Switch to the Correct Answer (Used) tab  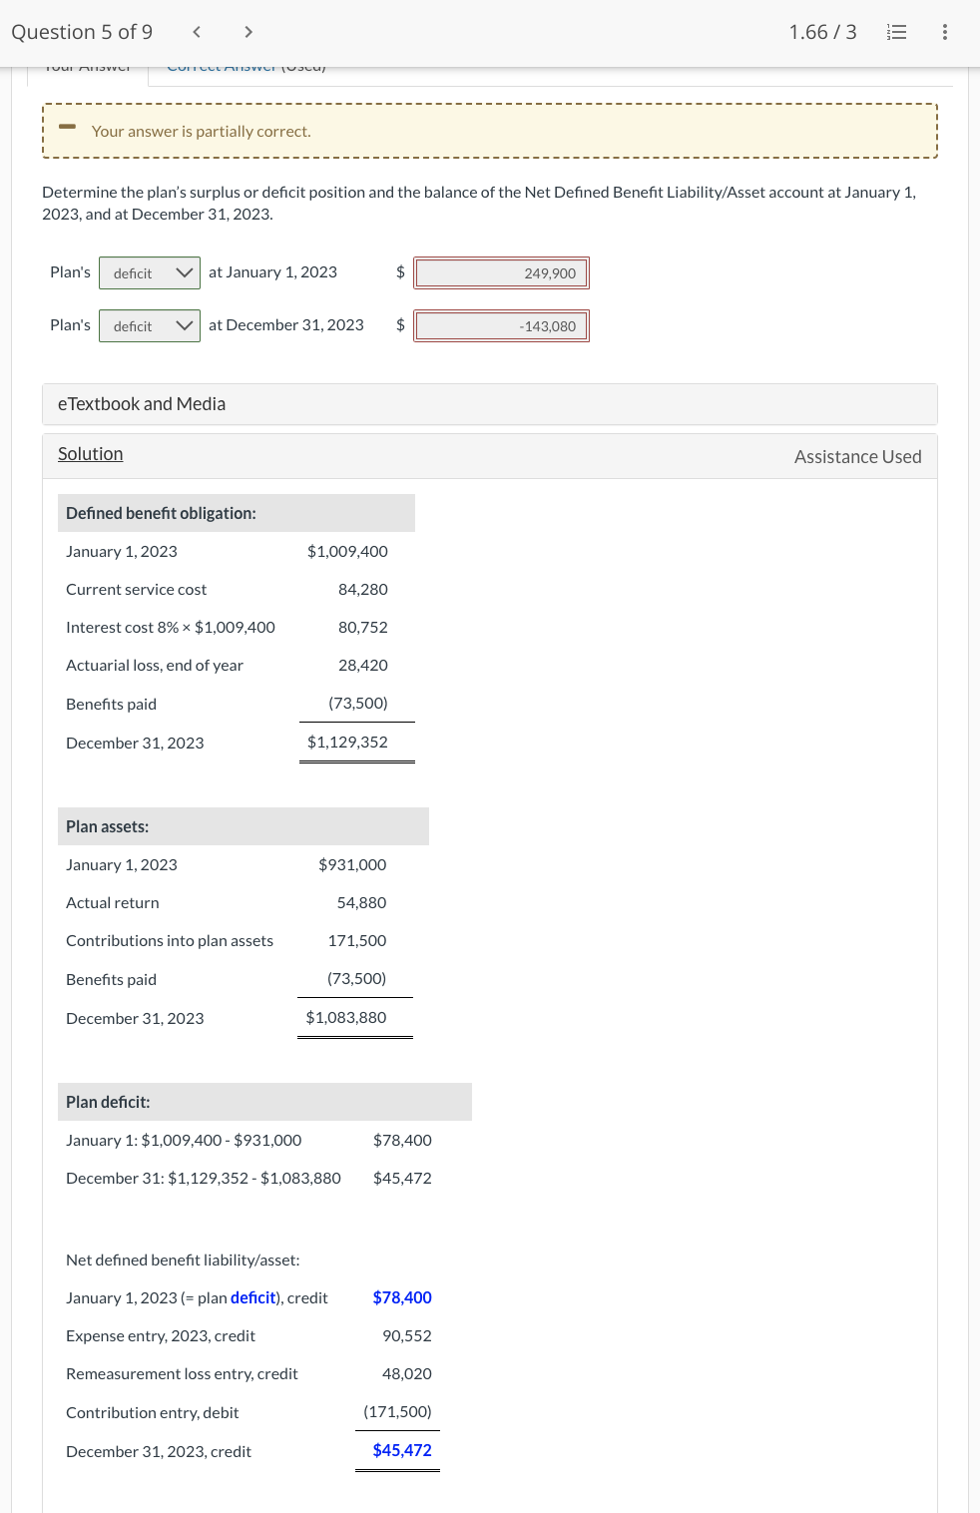click(246, 66)
